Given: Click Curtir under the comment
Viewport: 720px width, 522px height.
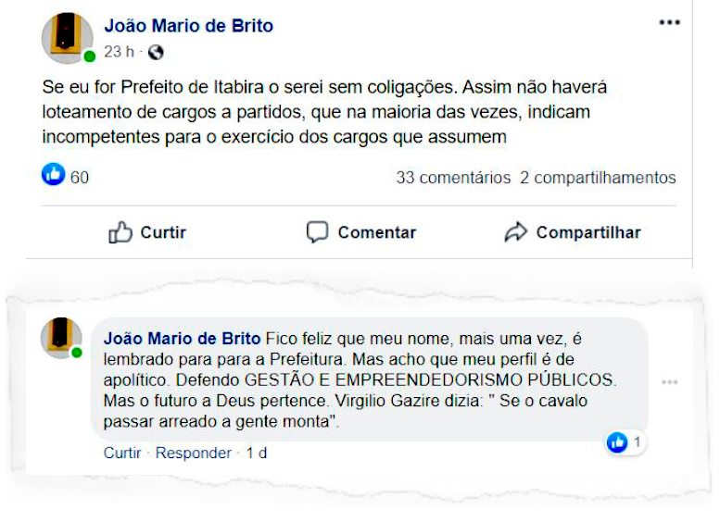Looking at the screenshot, I should [122, 453].
